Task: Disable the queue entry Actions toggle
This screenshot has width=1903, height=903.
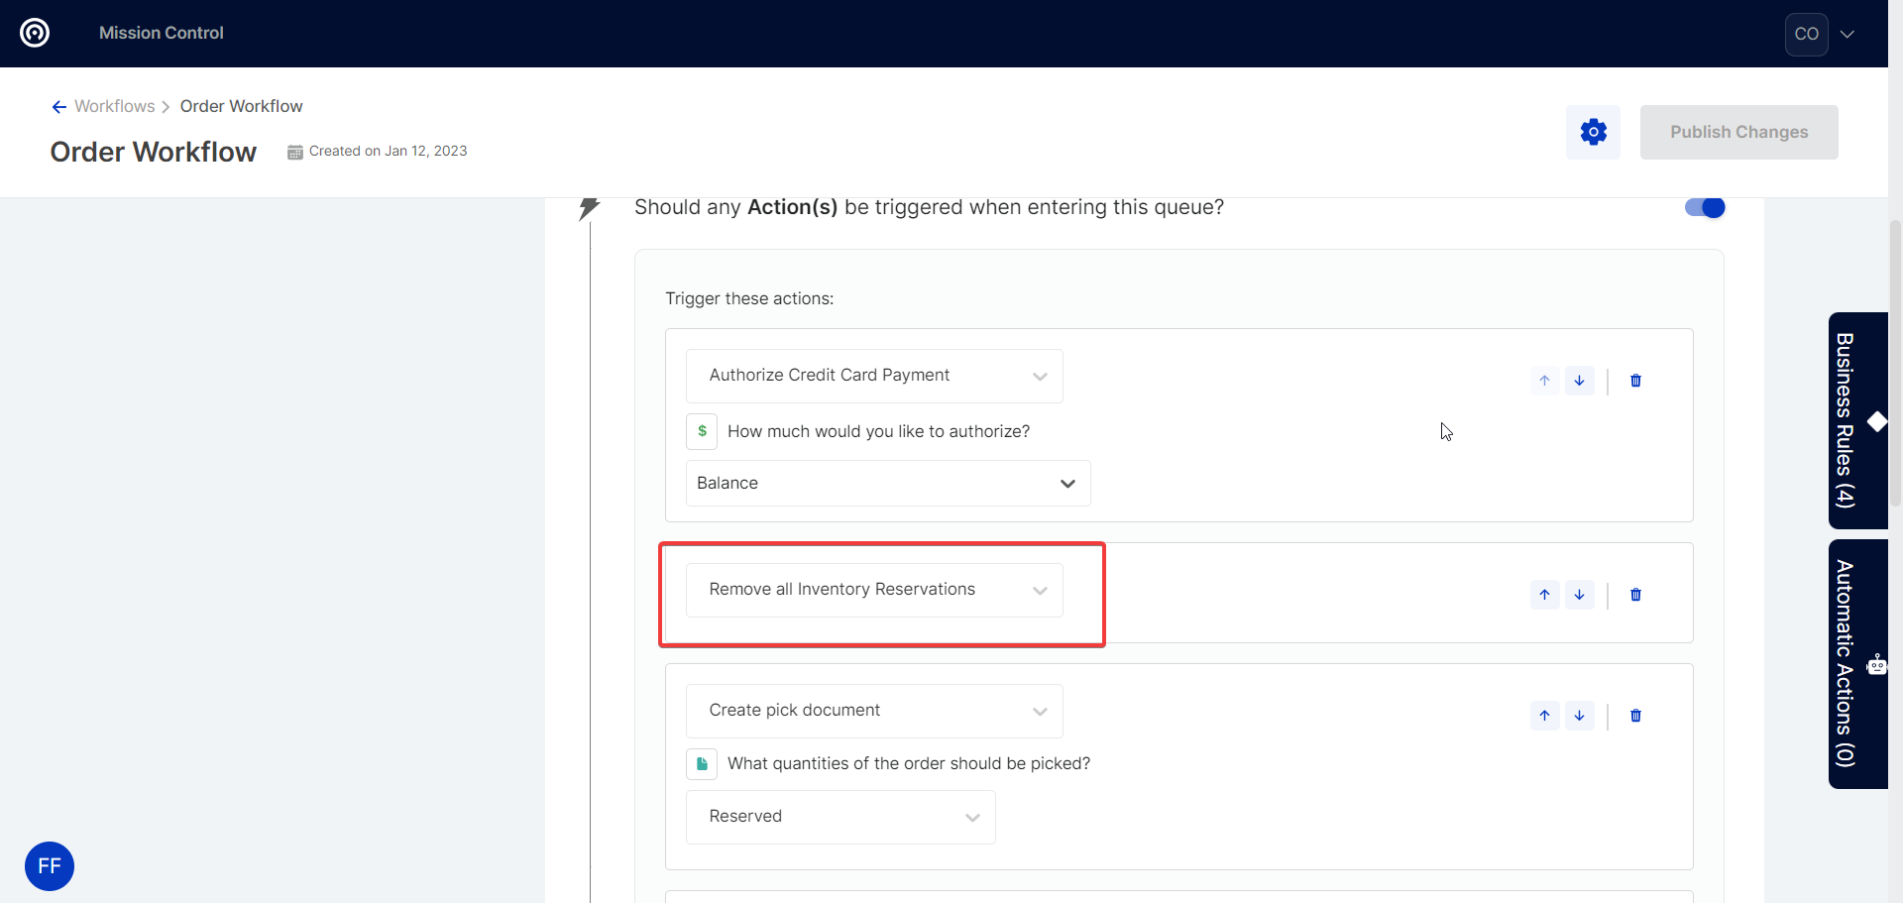Action: [1705, 207]
